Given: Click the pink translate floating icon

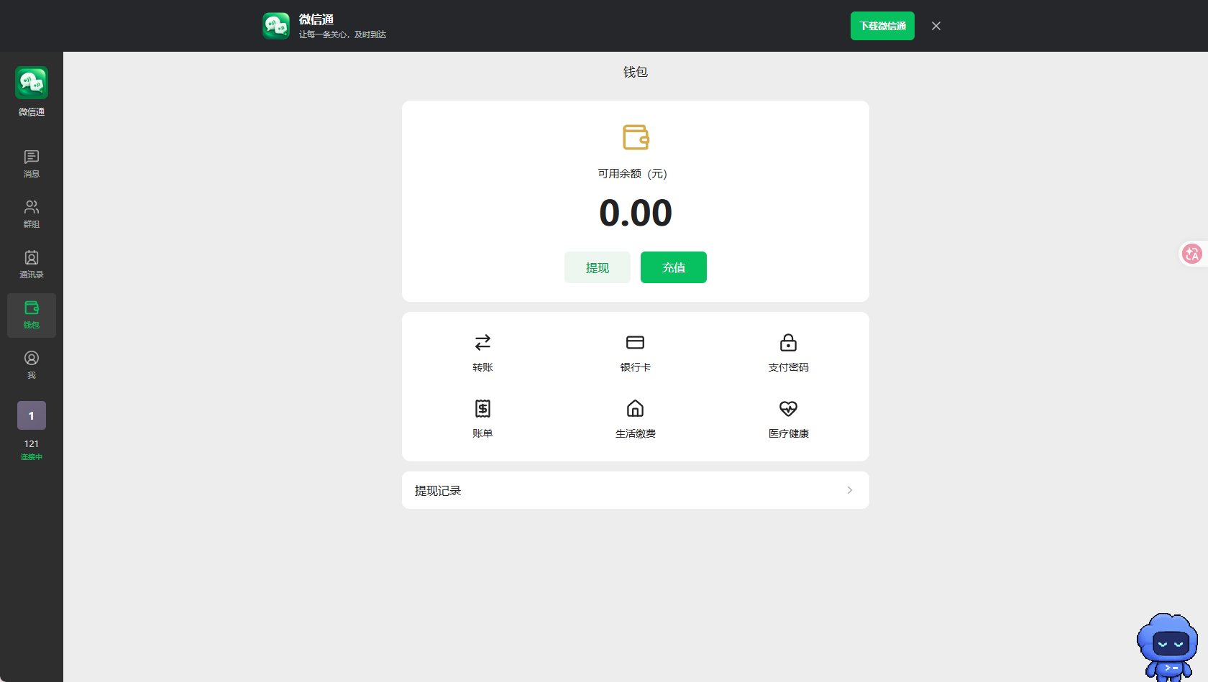Looking at the screenshot, I should click(x=1192, y=254).
